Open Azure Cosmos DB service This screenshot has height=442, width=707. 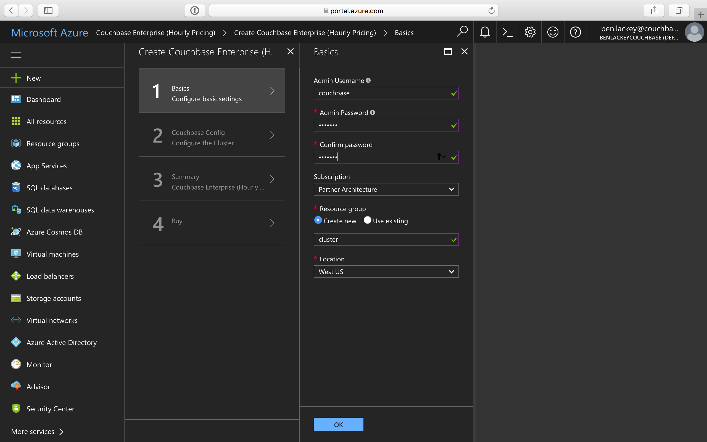click(x=54, y=231)
